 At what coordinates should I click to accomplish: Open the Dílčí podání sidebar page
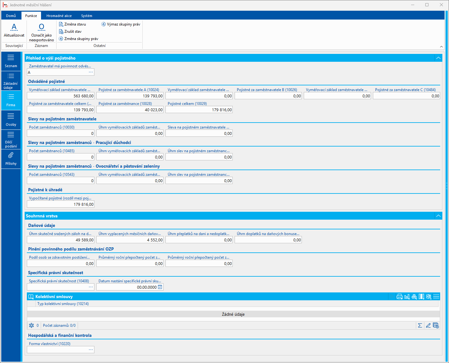tap(11, 139)
